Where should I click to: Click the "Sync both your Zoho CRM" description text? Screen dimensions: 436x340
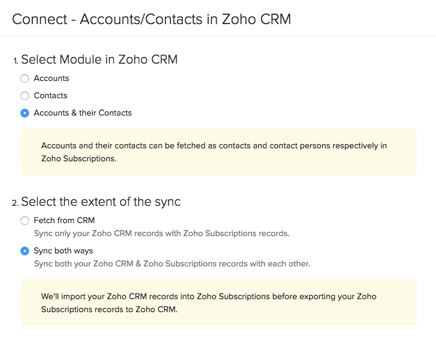tap(172, 264)
